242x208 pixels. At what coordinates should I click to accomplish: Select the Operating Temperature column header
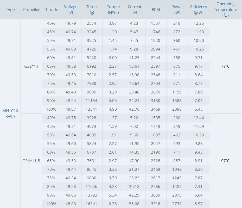coord(225,10)
